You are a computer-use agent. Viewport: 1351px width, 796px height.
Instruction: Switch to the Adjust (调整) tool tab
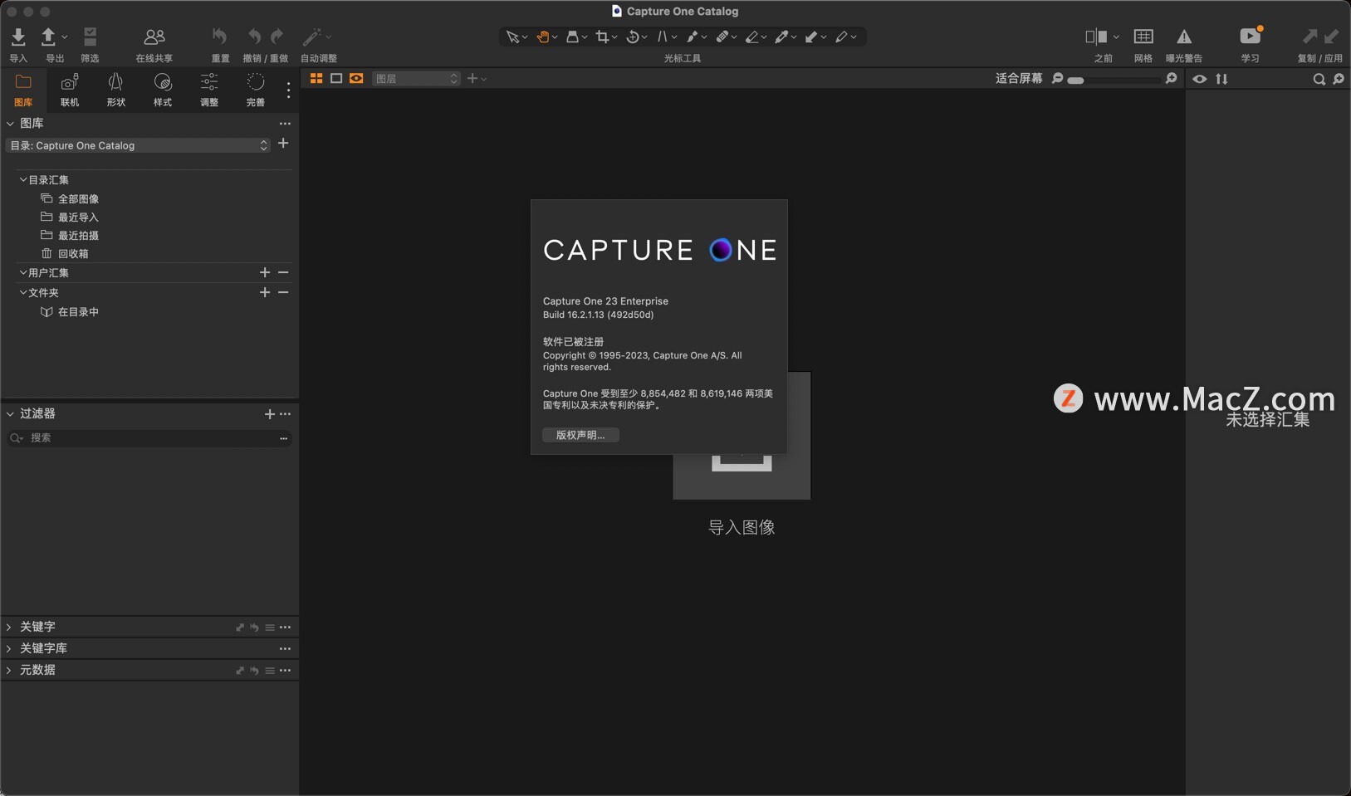(209, 90)
